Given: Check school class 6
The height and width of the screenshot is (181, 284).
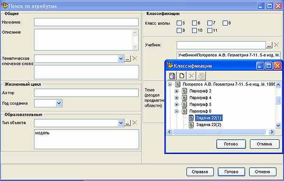Looking at the screenshot, I should [195, 23].
